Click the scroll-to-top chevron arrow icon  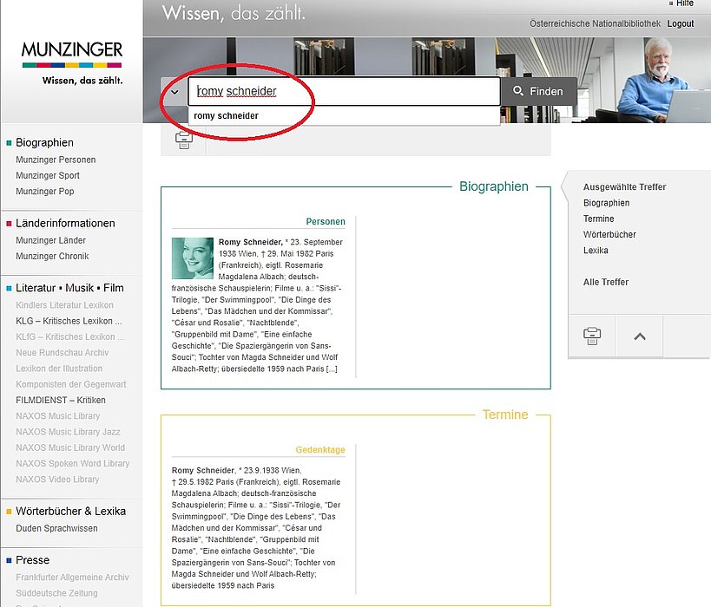(640, 336)
